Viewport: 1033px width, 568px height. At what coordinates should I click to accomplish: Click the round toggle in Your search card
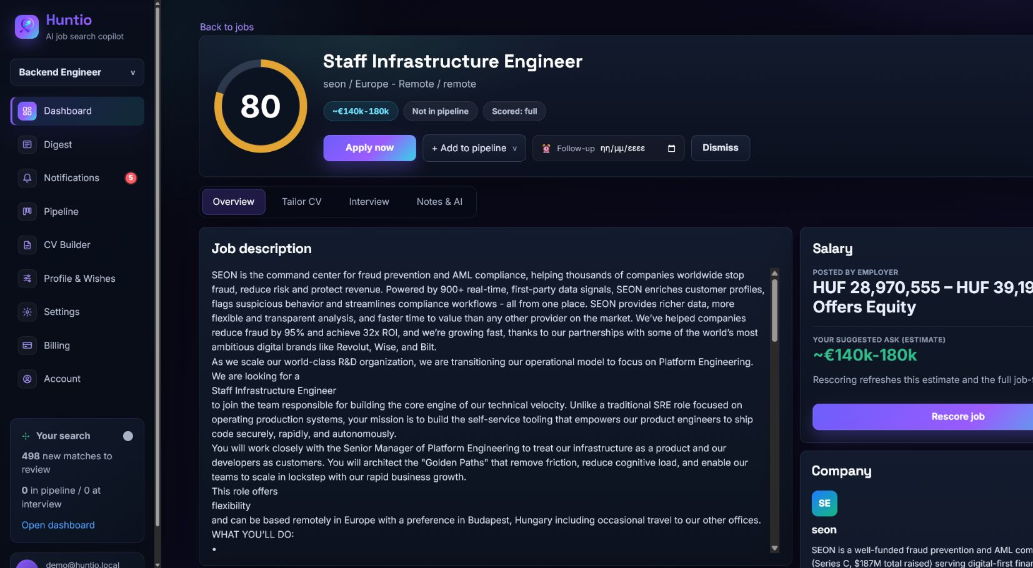128,436
